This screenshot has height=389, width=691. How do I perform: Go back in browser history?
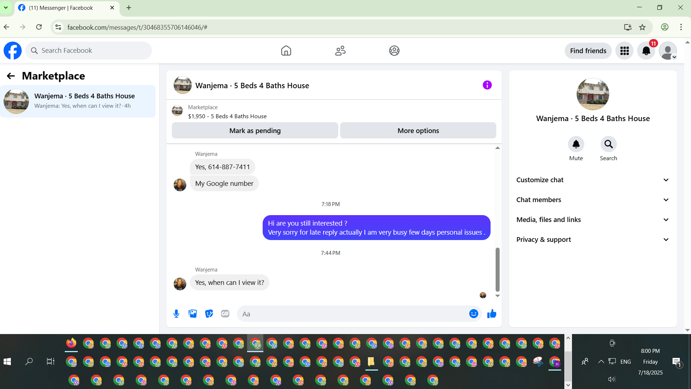[7, 27]
